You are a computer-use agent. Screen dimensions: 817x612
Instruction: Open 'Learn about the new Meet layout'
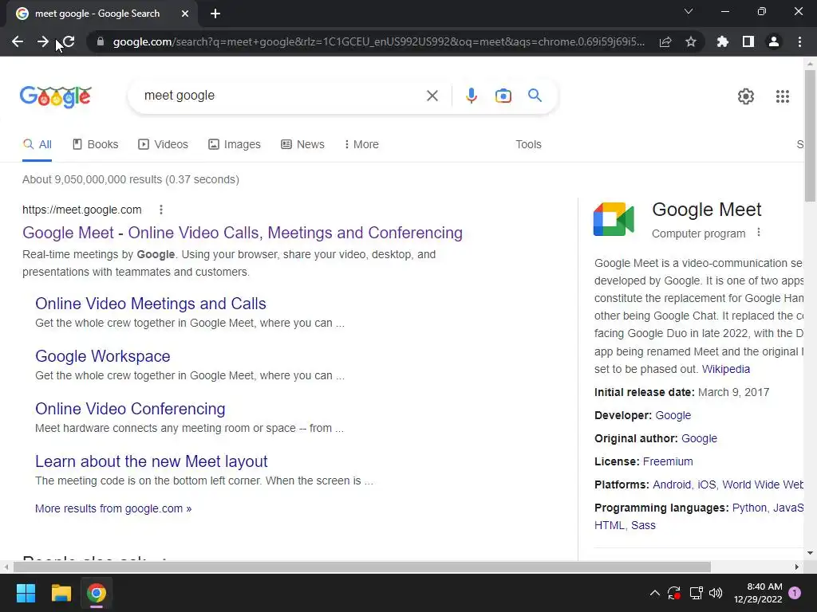click(151, 461)
